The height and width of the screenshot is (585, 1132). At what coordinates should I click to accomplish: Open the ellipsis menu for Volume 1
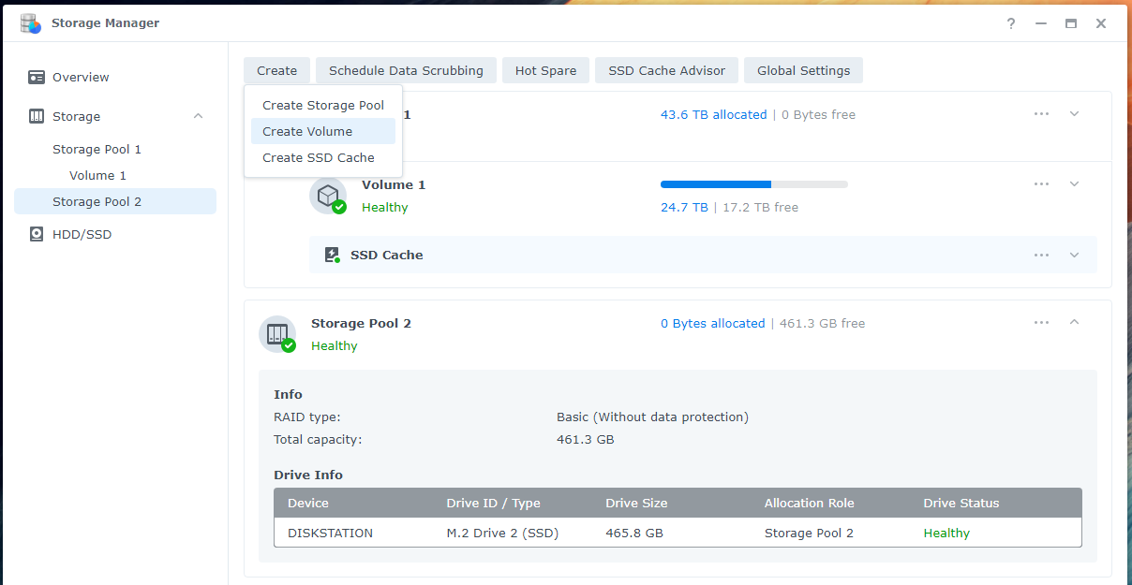pyautogui.click(x=1041, y=183)
